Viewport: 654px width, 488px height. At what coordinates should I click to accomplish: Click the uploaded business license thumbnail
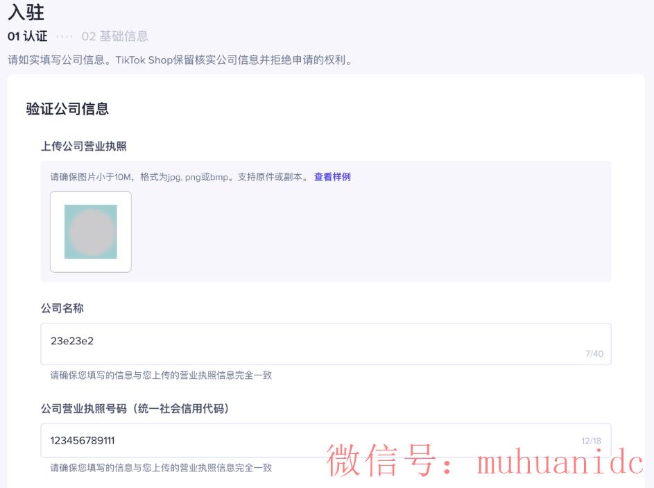pos(91,232)
